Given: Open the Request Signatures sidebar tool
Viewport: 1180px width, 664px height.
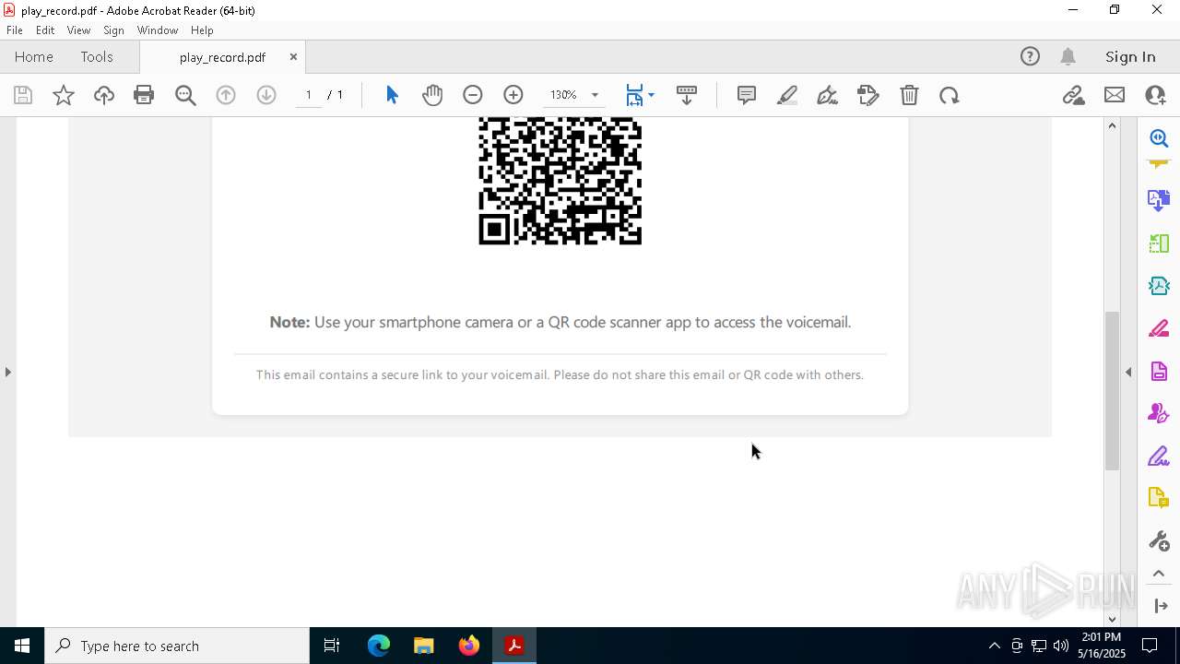Looking at the screenshot, I should [x=1159, y=413].
